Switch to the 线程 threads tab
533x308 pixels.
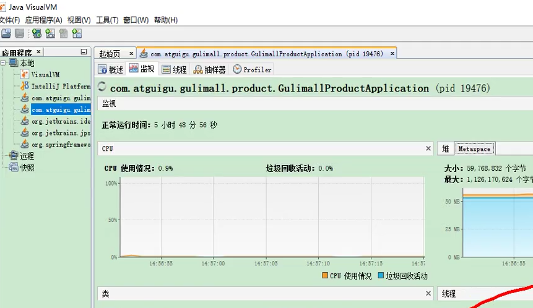point(175,70)
